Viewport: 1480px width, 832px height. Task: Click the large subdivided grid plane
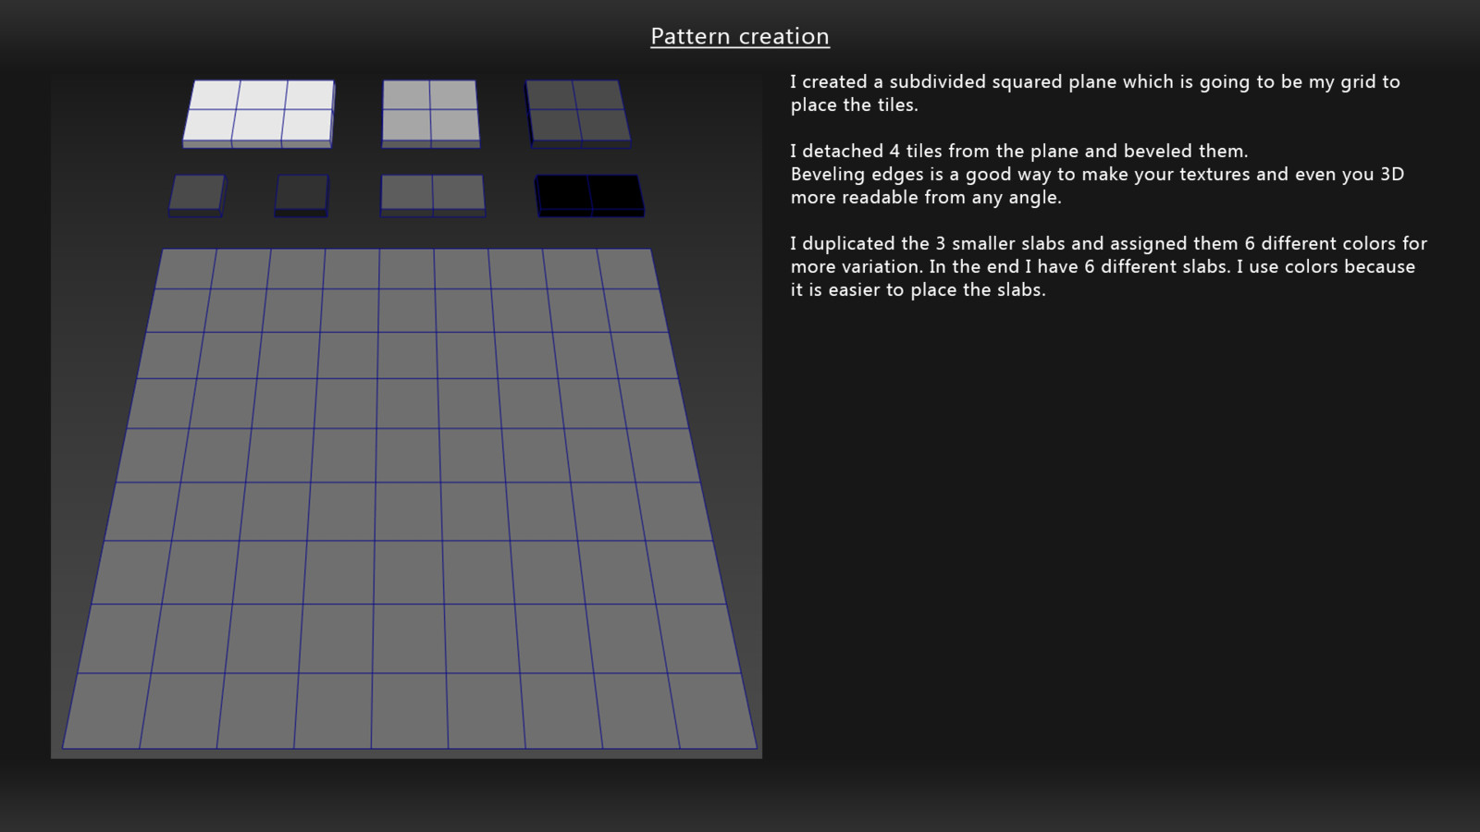pyautogui.click(x=410, y=498)
